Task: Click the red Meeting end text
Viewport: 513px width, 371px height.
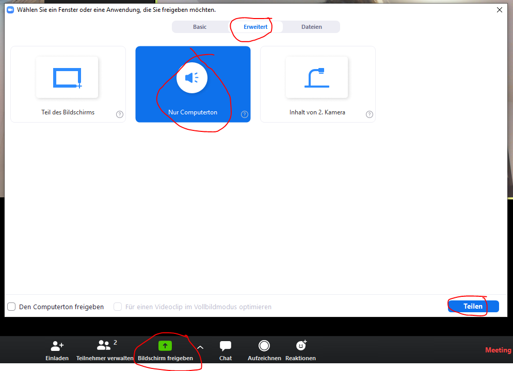Action: coord(498,350)
